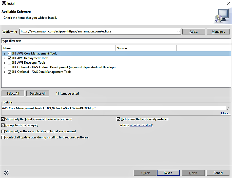Screen dimensions: 232x178
Task: Uncheck Optional AWS Data Management Tools checkbox
Action: (x=9, y=72)
